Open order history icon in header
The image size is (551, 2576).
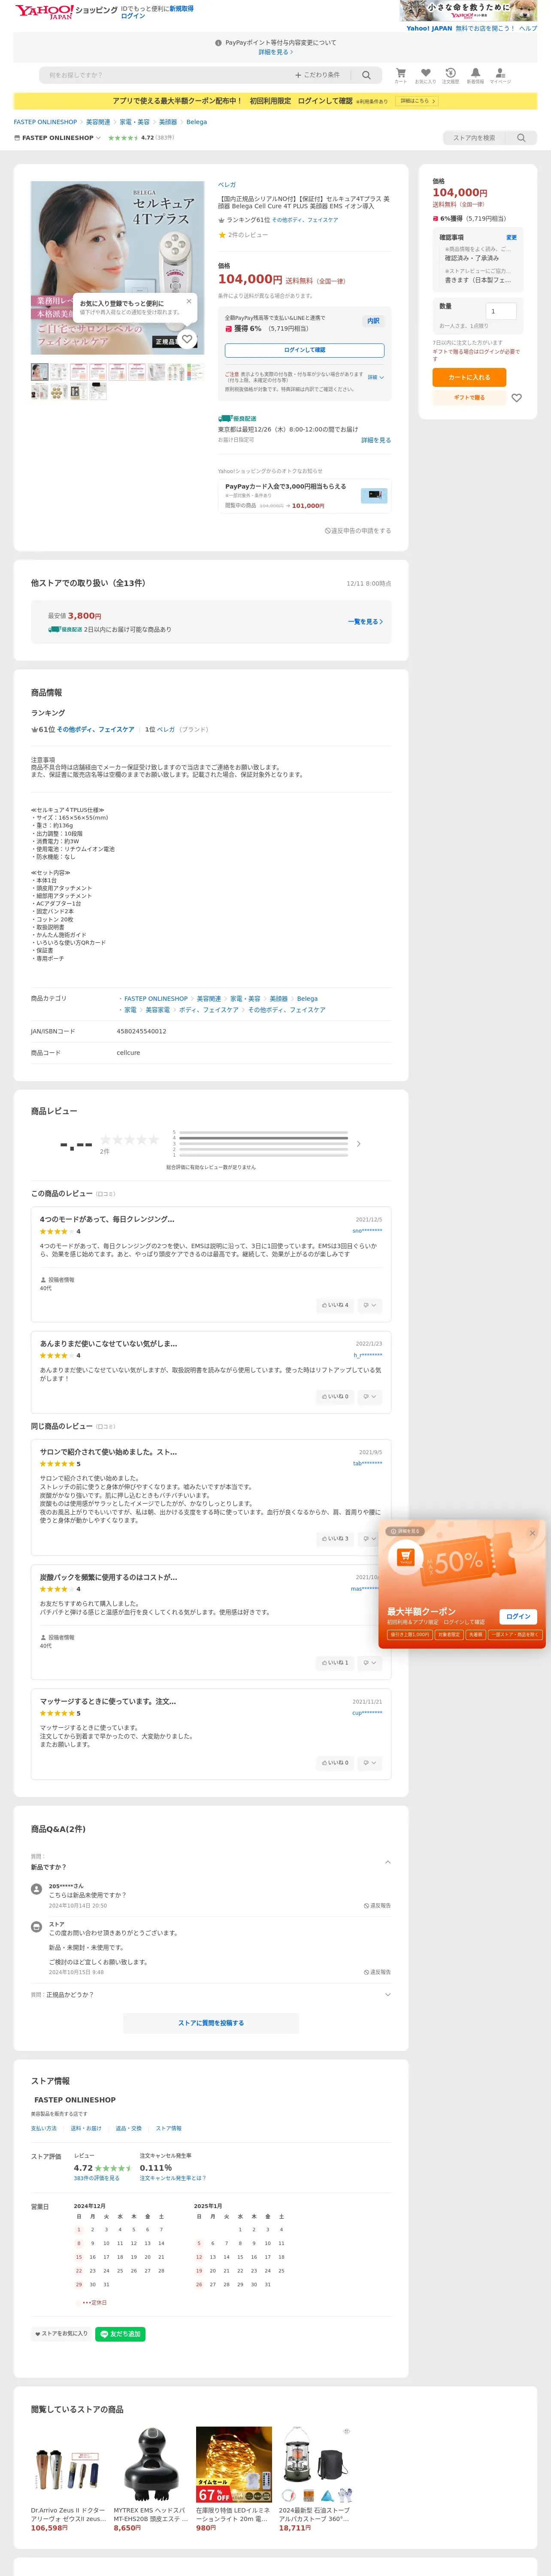click(451, 75)
